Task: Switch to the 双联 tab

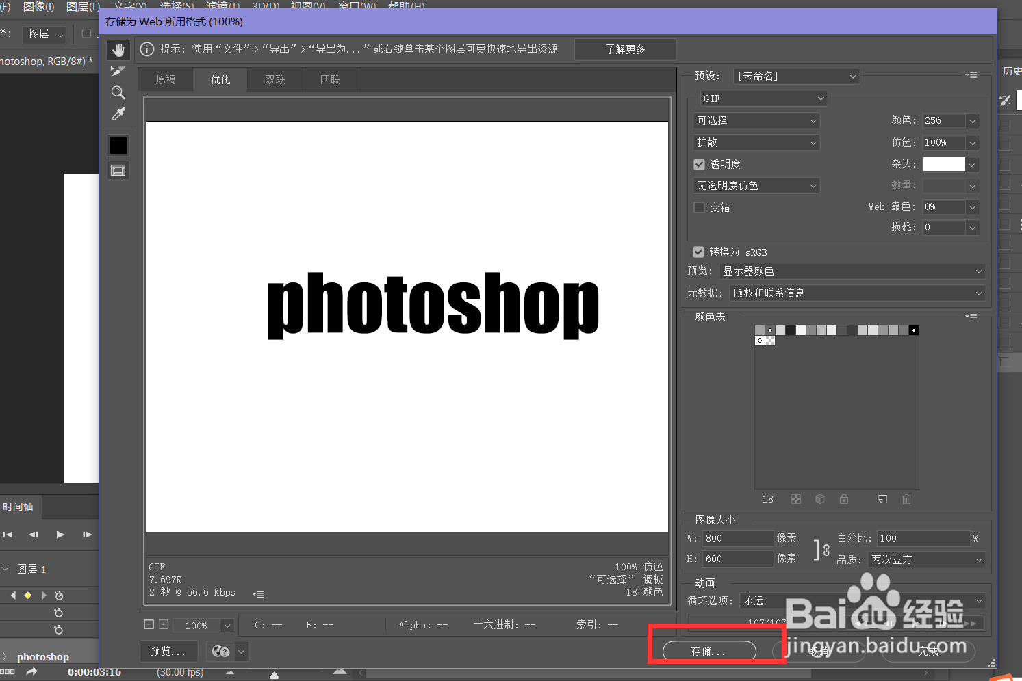Action: 275,79
